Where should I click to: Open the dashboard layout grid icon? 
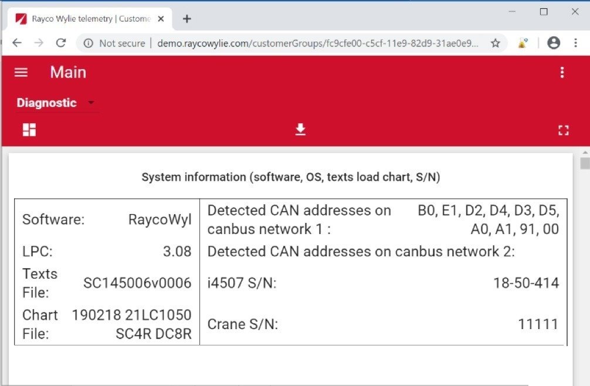point(29,130)
